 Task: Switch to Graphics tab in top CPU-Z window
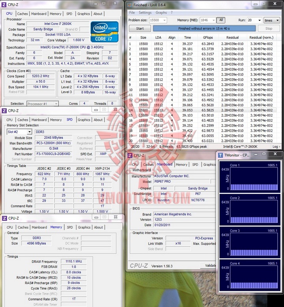(84, 14)
